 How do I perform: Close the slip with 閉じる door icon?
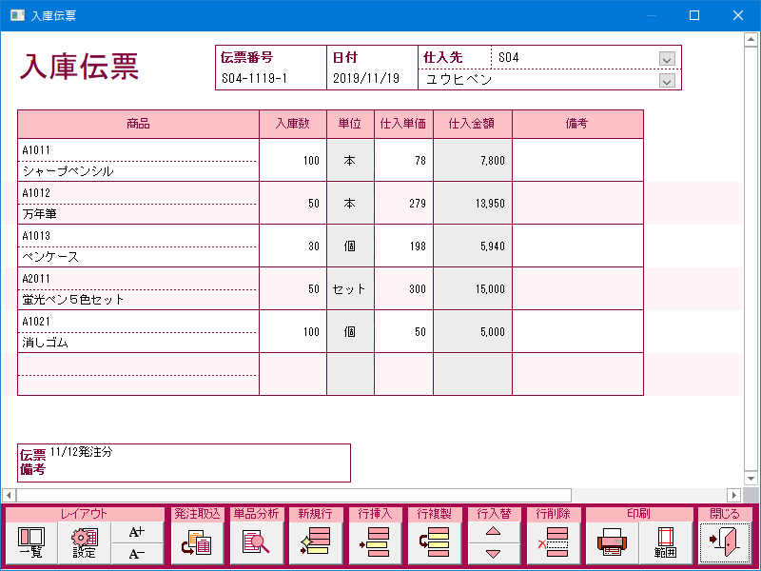(x=724, y=543)
